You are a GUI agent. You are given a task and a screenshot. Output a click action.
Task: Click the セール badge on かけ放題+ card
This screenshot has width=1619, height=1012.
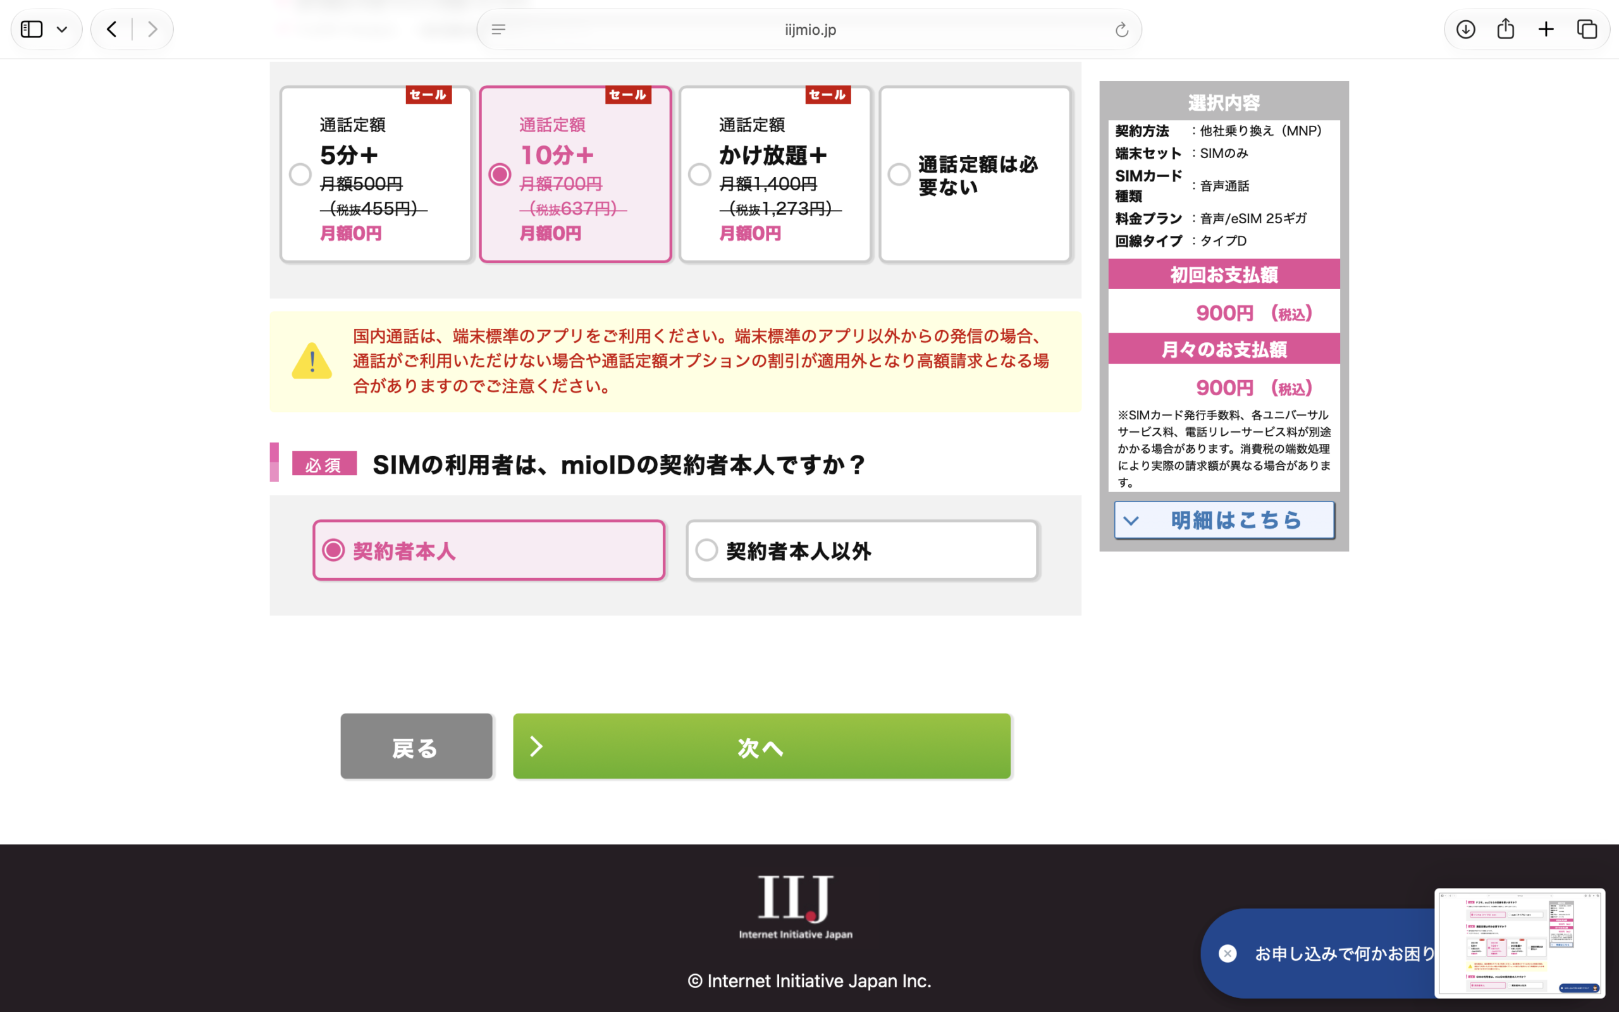click(828, 94)
